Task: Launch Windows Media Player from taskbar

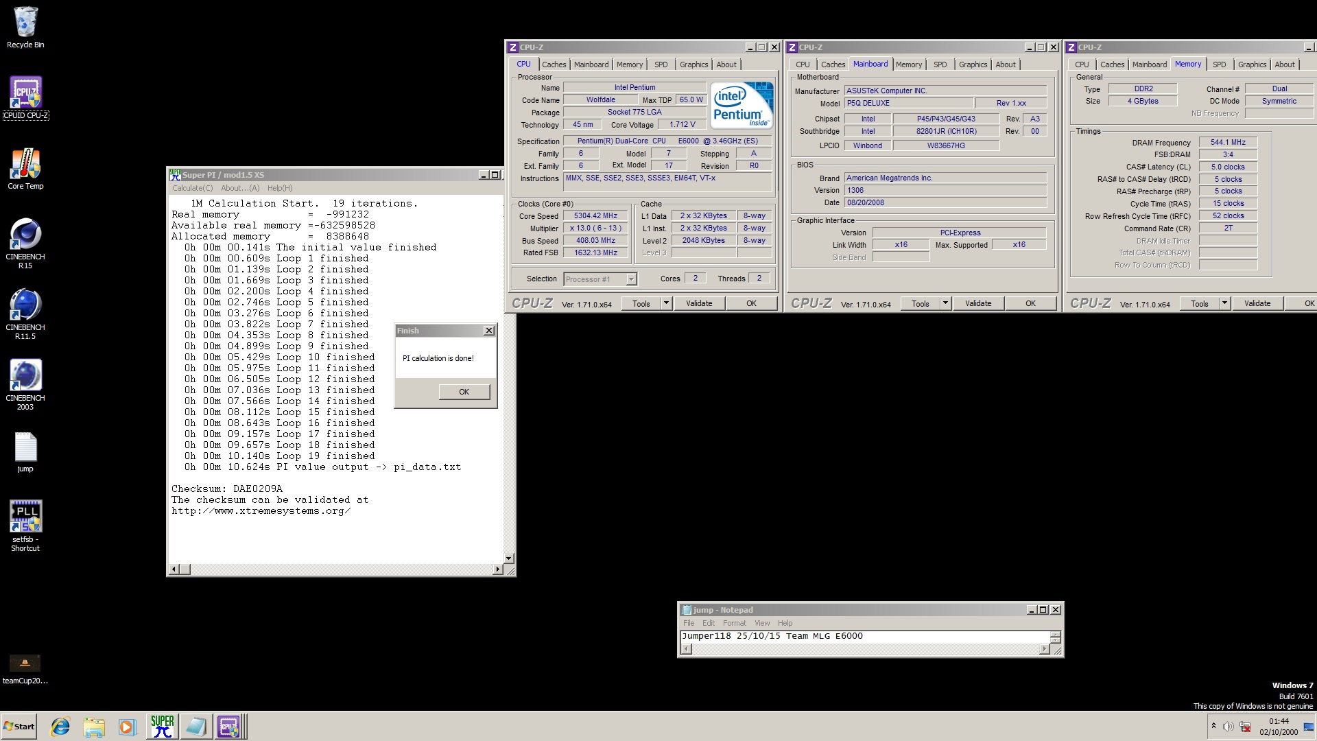Action: (x=127, y=727)
